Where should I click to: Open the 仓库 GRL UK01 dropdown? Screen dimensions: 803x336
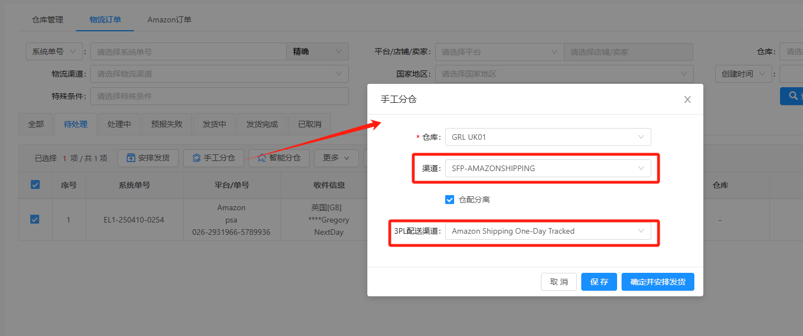[x=548, y=137]
